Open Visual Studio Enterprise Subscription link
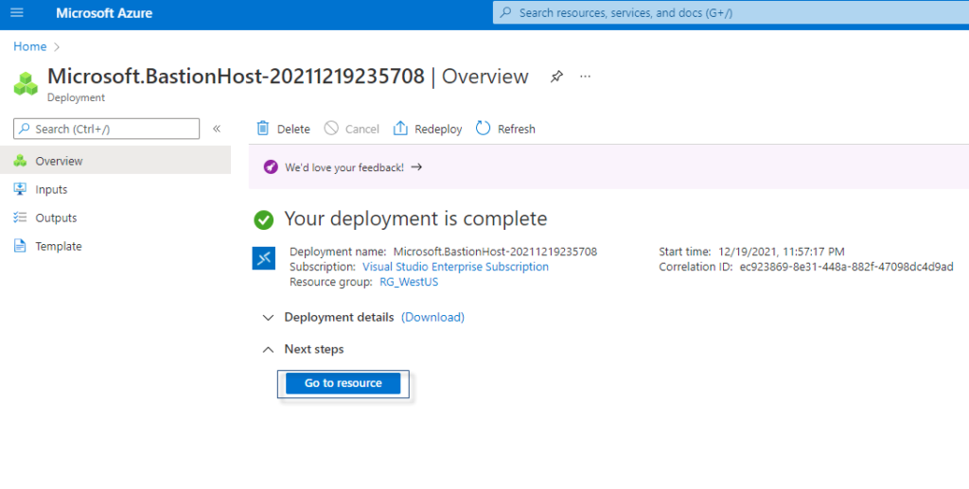969x489 pixels. [x=455, y=267]
